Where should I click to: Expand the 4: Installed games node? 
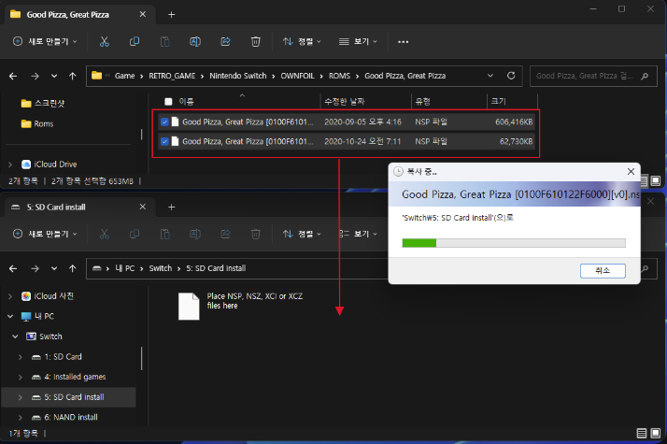20,377
